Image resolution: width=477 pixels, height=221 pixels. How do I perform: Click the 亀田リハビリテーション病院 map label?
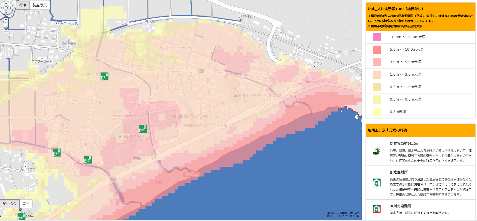(x=260, y=96)
